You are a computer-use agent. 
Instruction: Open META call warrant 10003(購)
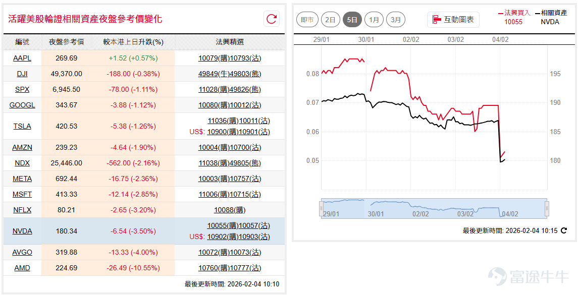(214, 179)
